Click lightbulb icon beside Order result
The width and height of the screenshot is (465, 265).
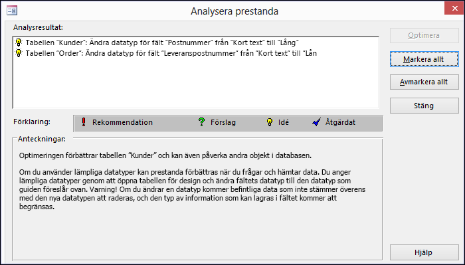click(19, 53)
